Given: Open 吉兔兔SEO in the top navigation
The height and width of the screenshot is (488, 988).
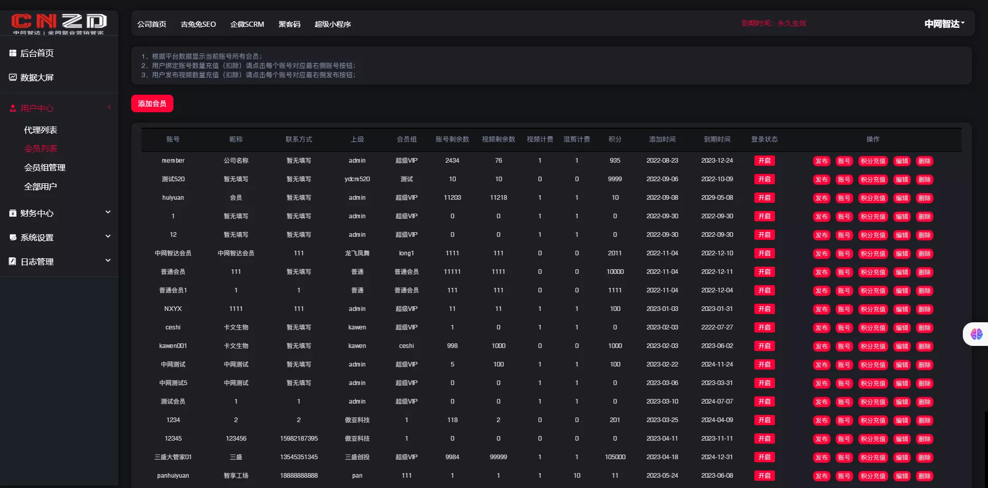Looking at the screenshot, I should (x=198, y=24).
